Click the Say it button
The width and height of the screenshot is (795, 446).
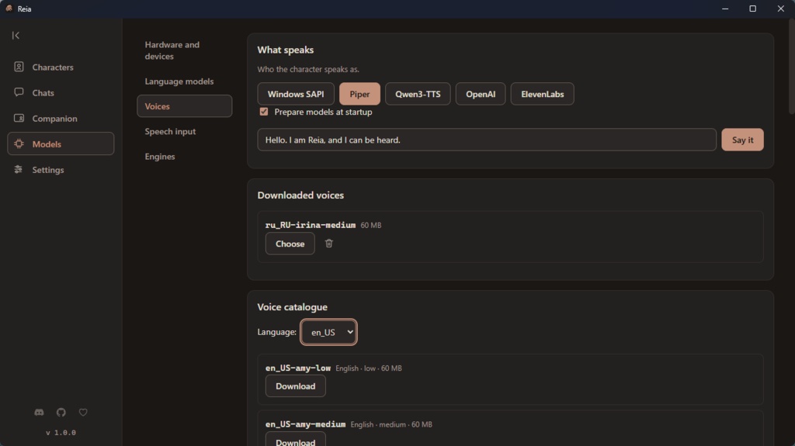pos(742,140)
